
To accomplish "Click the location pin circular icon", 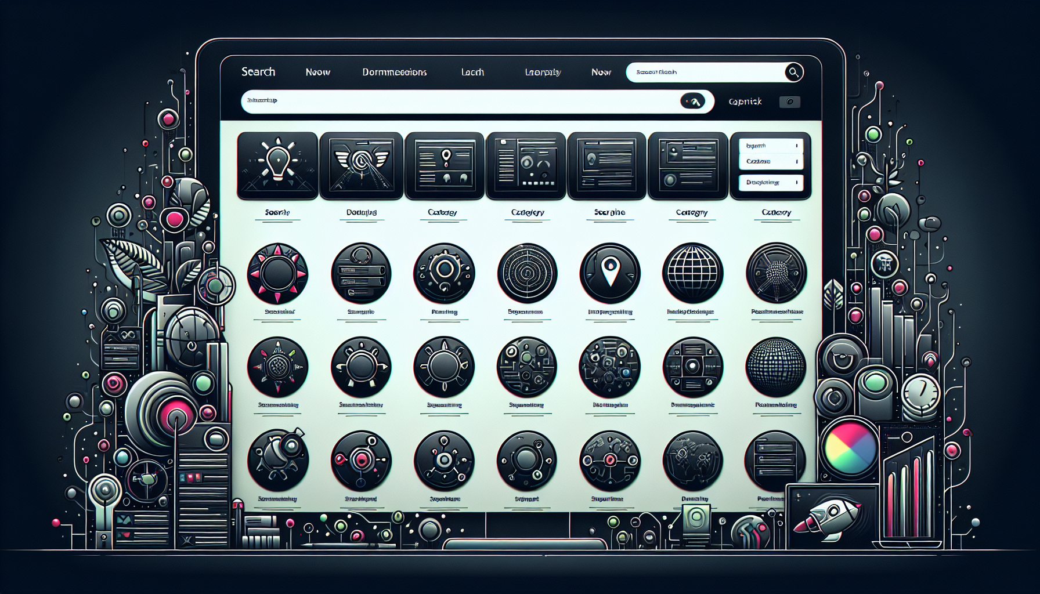I will click(x=610, y=273).
